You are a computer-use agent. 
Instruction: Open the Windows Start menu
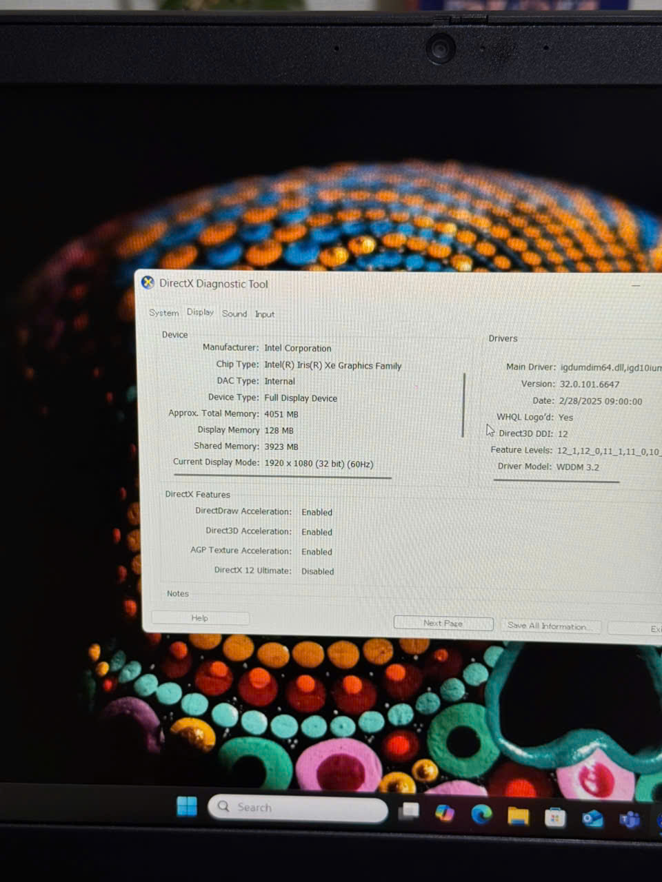click(x=187, y=806)
